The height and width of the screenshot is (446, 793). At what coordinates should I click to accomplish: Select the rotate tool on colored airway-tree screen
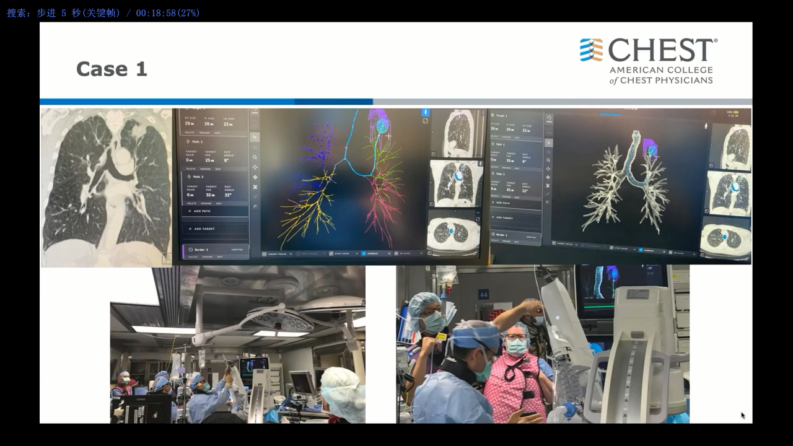(x=255, y=177)
